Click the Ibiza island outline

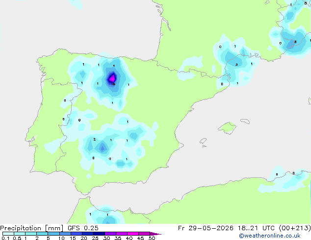[x=203, y=141]
